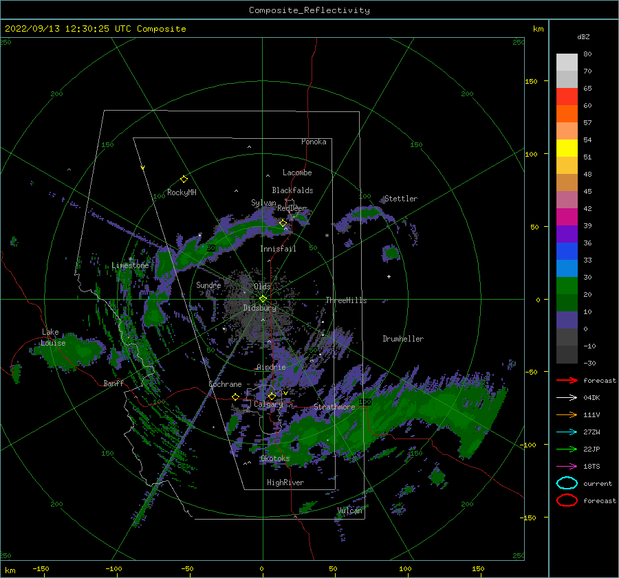Click the Limestone label
Viewport: 619px width, 578px height.
tap(130, 265)
